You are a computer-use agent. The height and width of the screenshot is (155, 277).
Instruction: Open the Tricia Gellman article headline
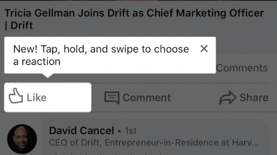(x=134, y=19)
